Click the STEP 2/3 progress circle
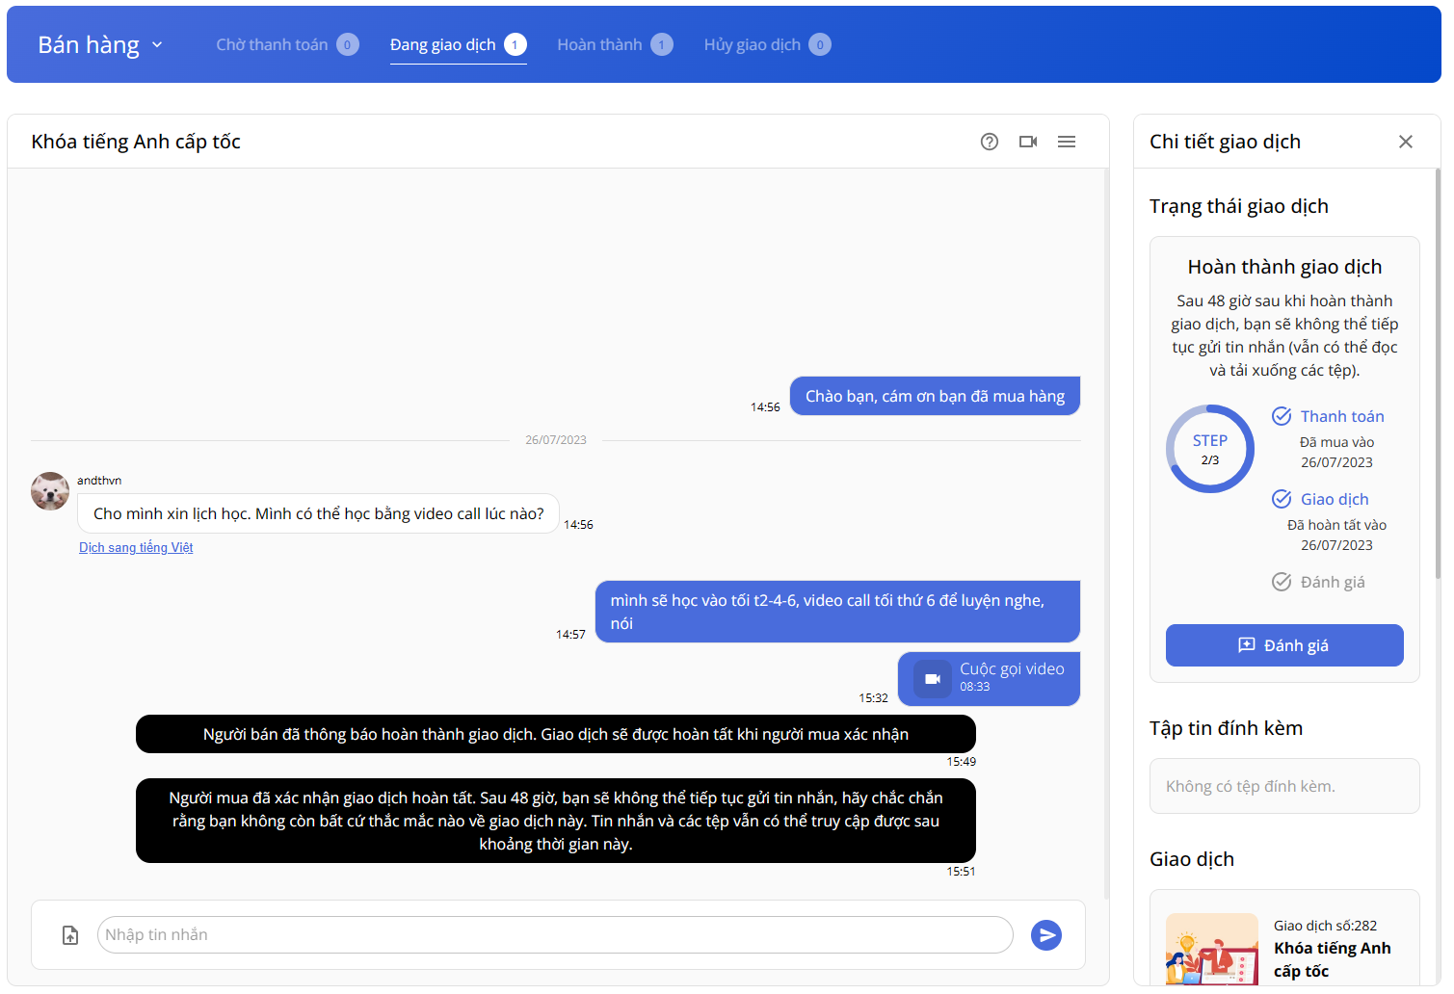Screen dimensions: 1454x994 [x=1210, y=449]
